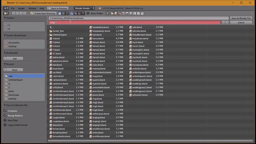
Task: Open the File menu
Action: point(12,8)
